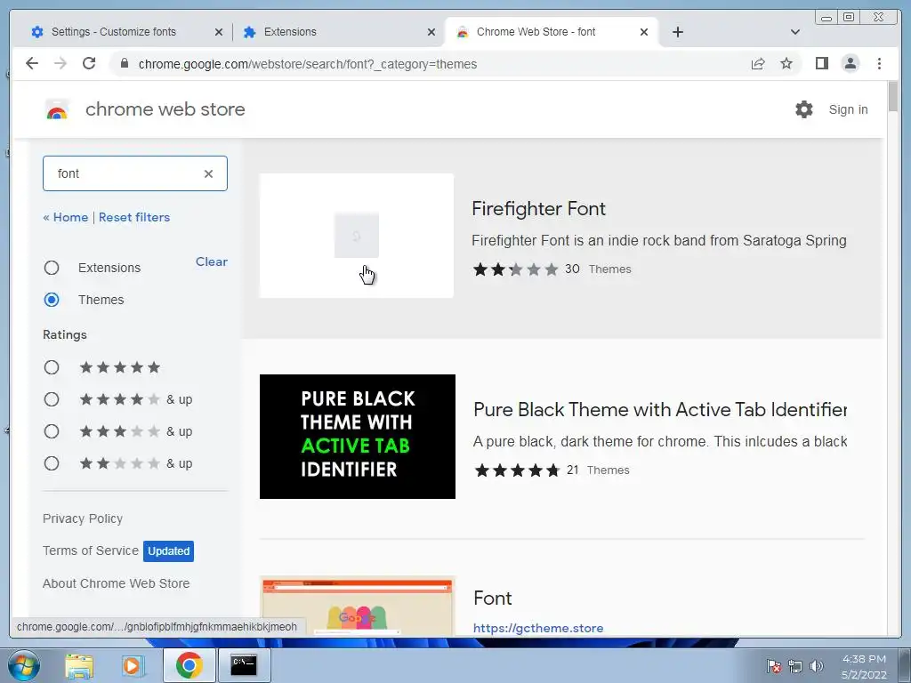Click Pure Black Theme star rating
The image size is (911, 683).
[x=517, y=470]
